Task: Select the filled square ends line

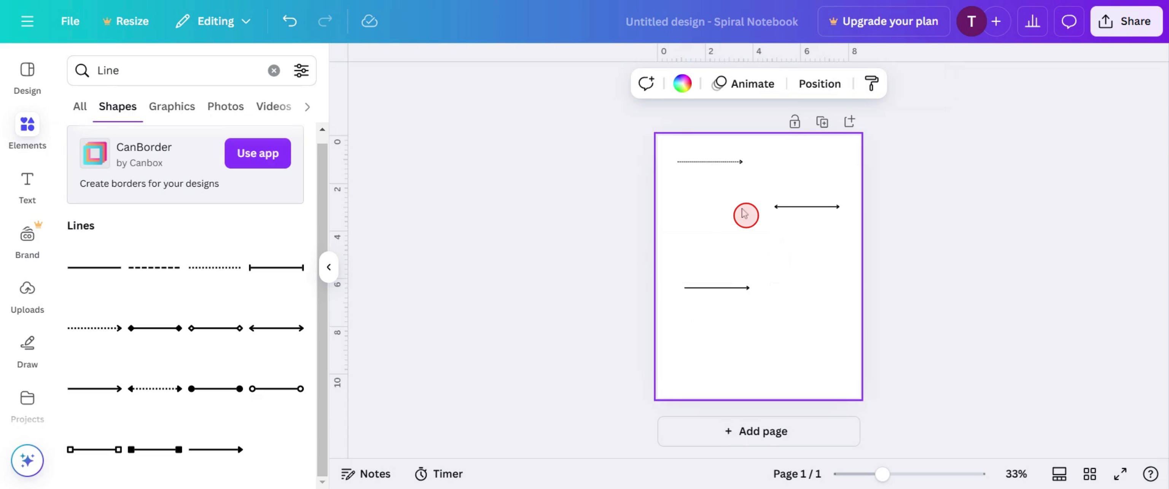Action: point(155,449)
